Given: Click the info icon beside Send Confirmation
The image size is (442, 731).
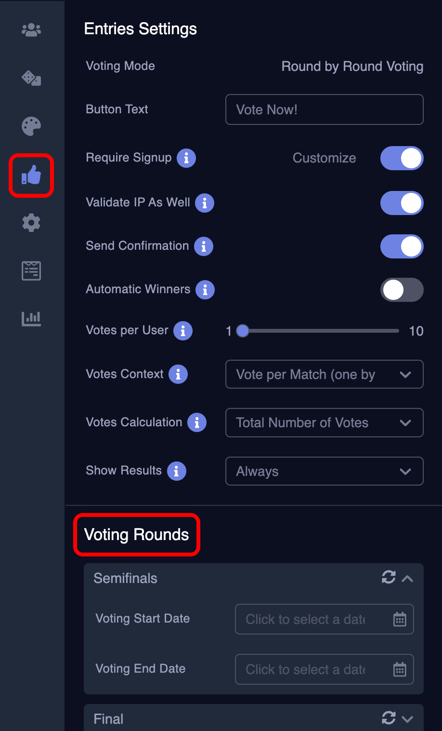Looking at the screenshot, I should [x=204, y=246].
